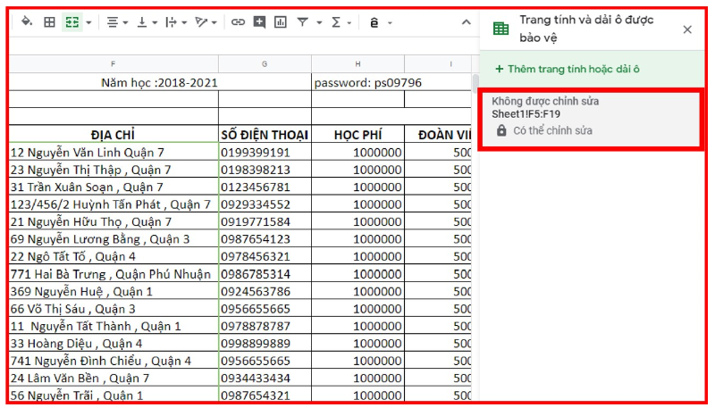Open the borders tool
The image size is (715, 408).
(50, 22)
